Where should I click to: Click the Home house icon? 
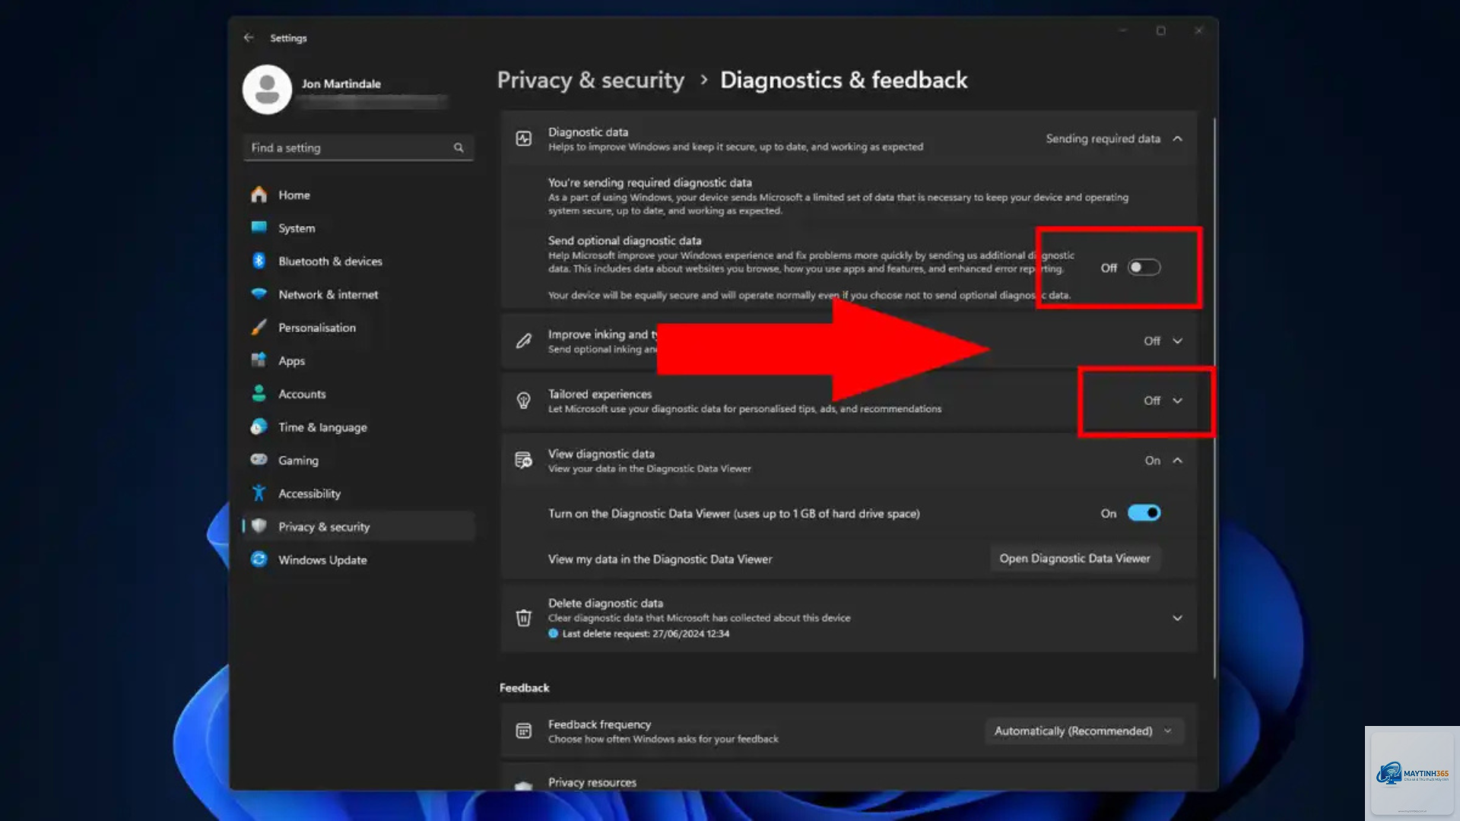259,195
